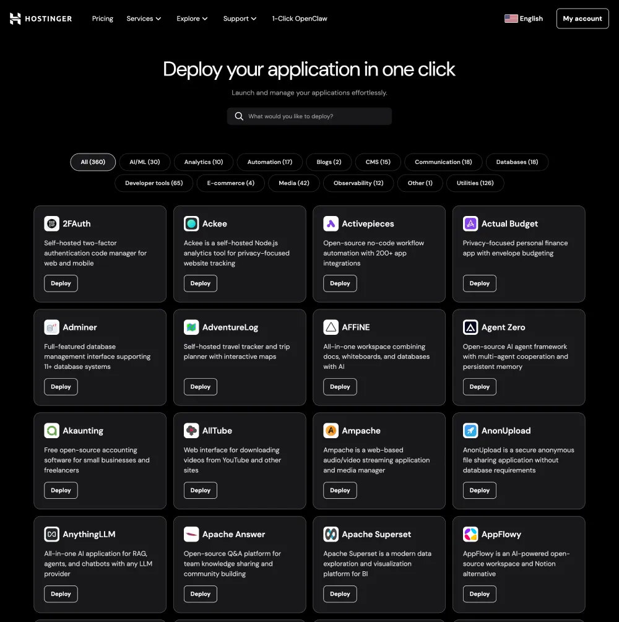619x622 pixels.
Task: Click the Ampache app icon
Action: coord(331,431)
